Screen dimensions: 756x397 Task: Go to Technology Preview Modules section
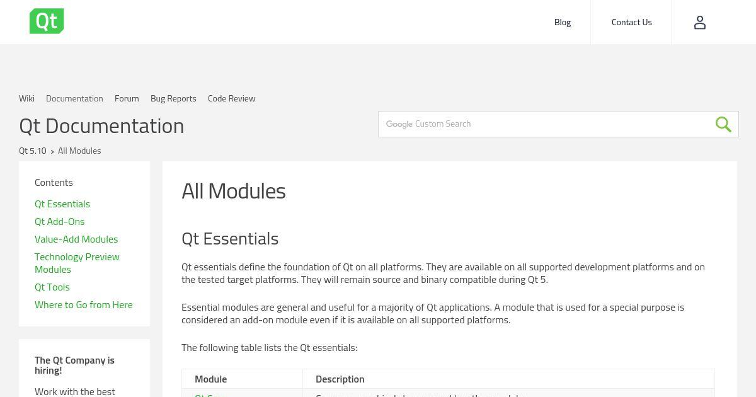[77, 263]
